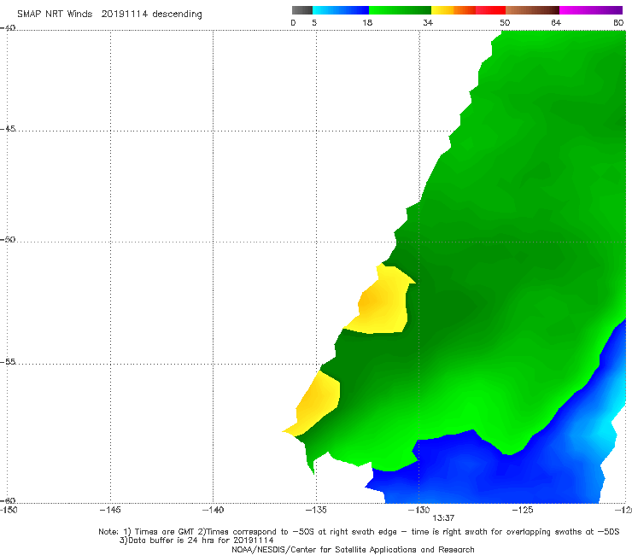Click the lower yellow high-wind patch
This screenshot has height=555, width=632.
tap(319, 403)
